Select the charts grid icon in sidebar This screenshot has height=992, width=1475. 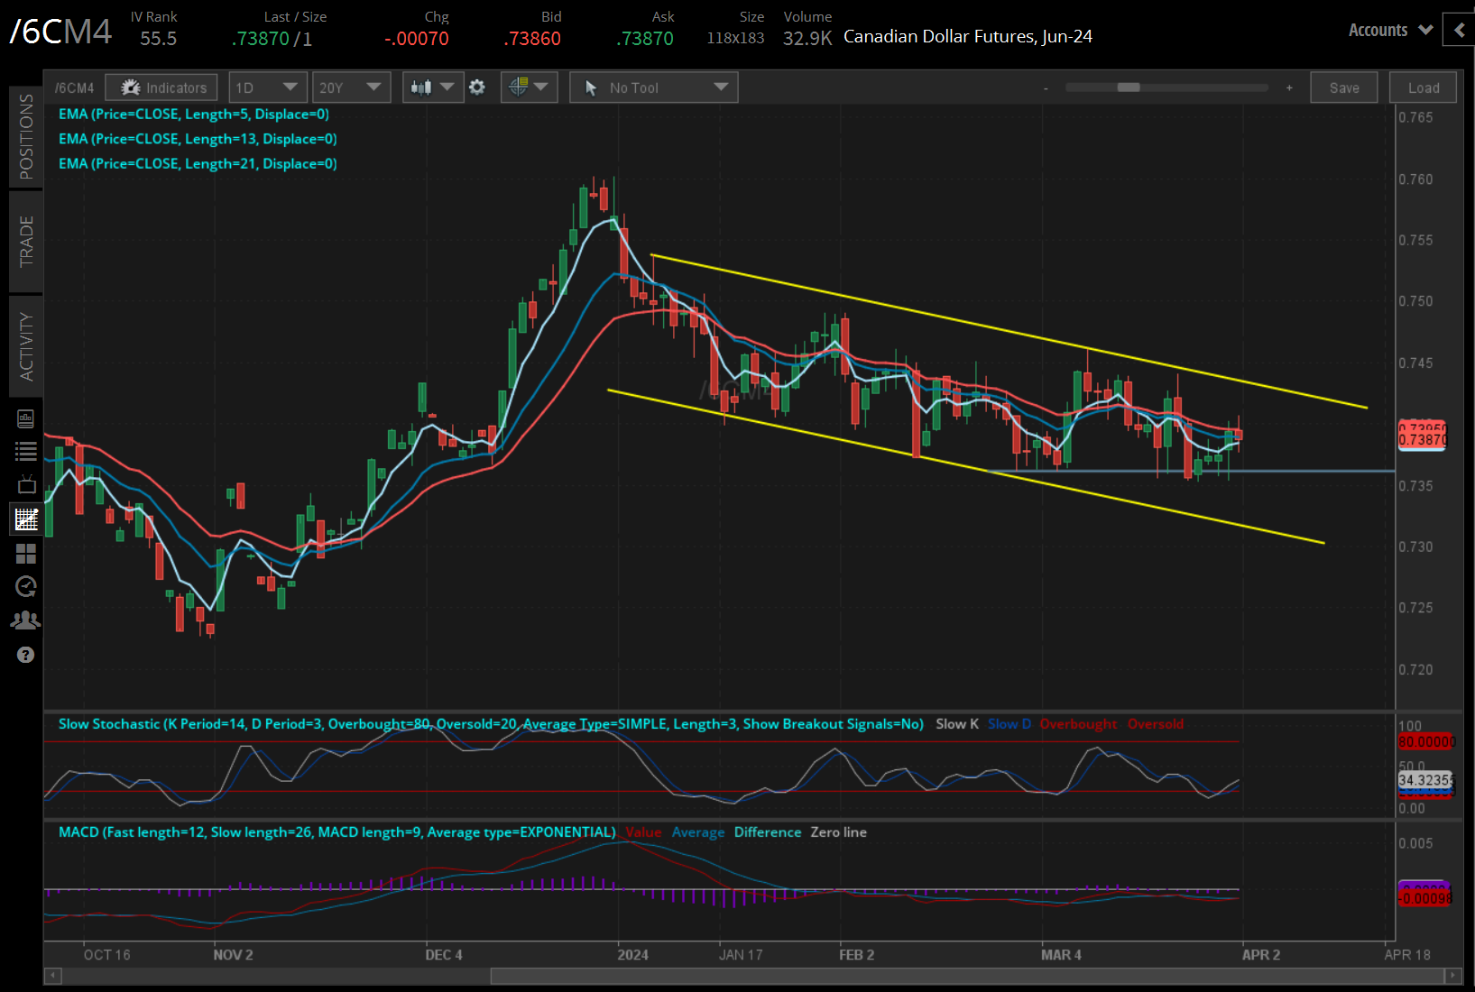pos(26,519)
